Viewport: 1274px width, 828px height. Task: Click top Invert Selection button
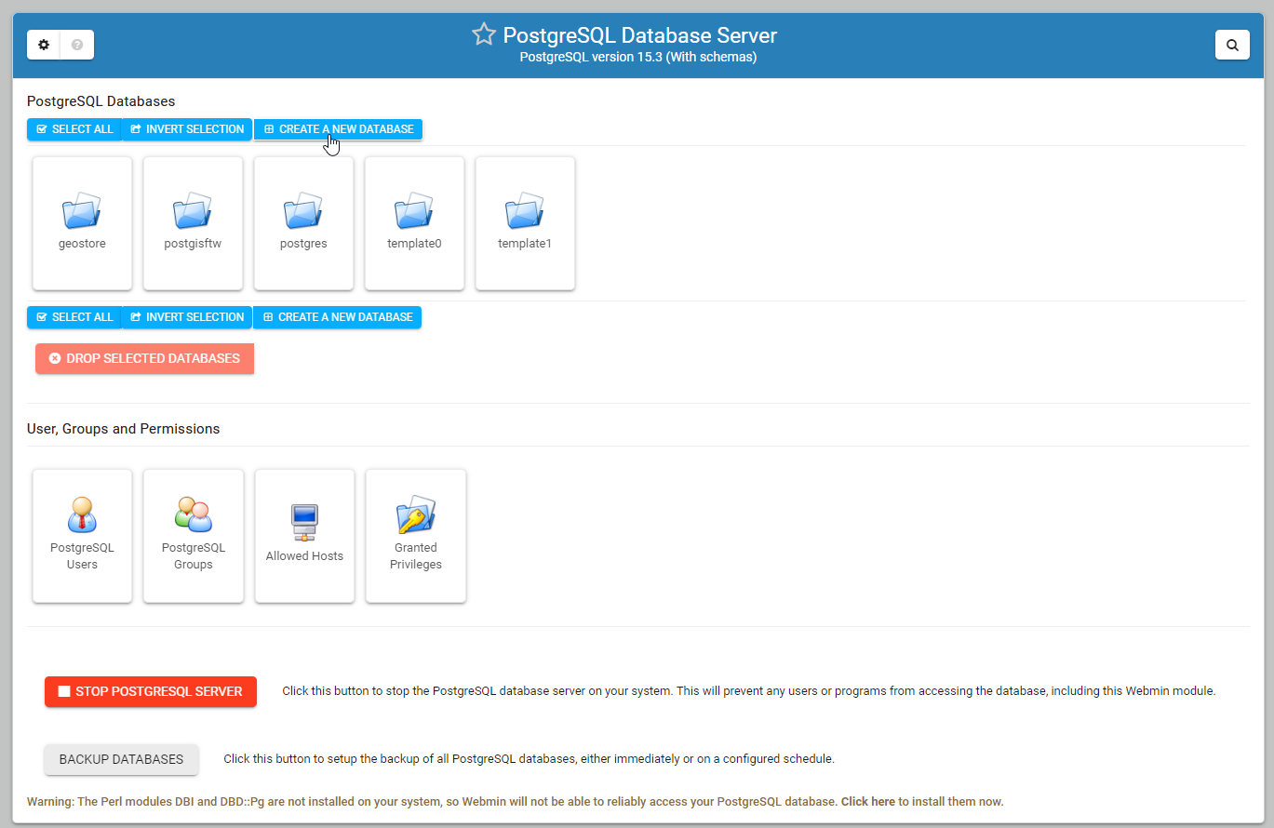tap(187, 129)
